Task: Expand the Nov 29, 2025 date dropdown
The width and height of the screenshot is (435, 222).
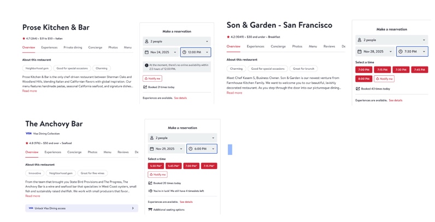Action: 166,149
